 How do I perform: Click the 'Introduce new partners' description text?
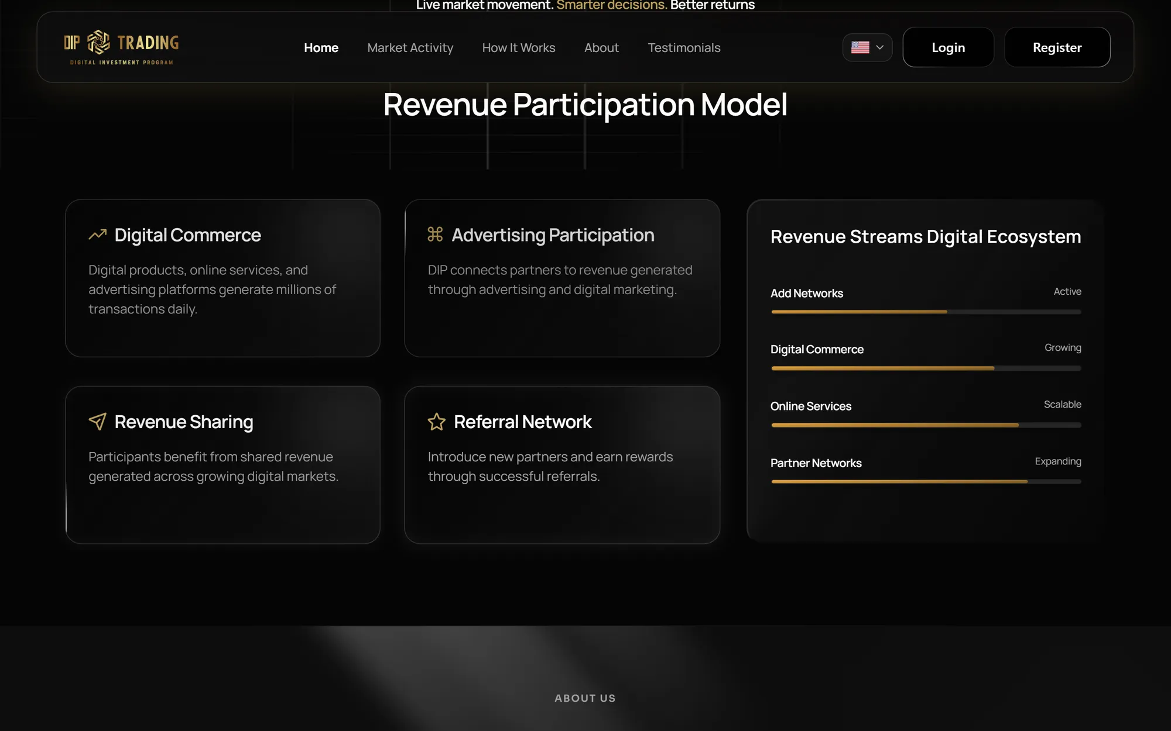click(x=550, y=466)
